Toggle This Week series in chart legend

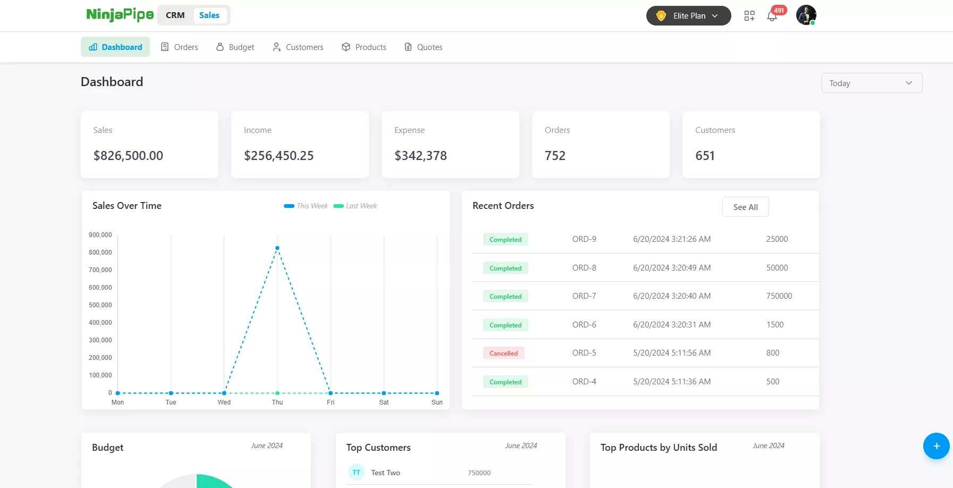click(x=306, y=206)
